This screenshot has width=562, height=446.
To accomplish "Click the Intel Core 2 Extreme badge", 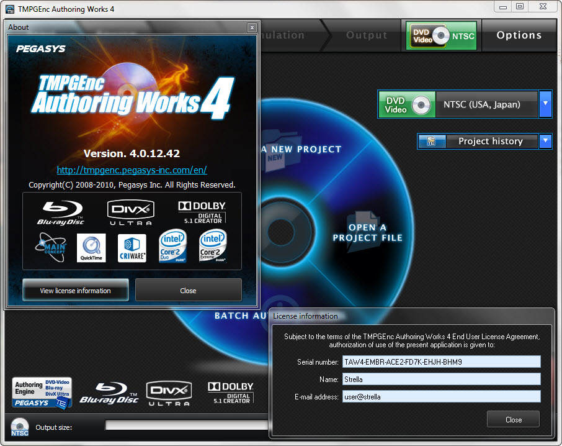I will click(x=213, y=246).
